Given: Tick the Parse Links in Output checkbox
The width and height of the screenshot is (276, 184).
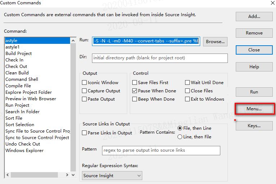Looking at the screenshot, I should click(x=84, y=133).
